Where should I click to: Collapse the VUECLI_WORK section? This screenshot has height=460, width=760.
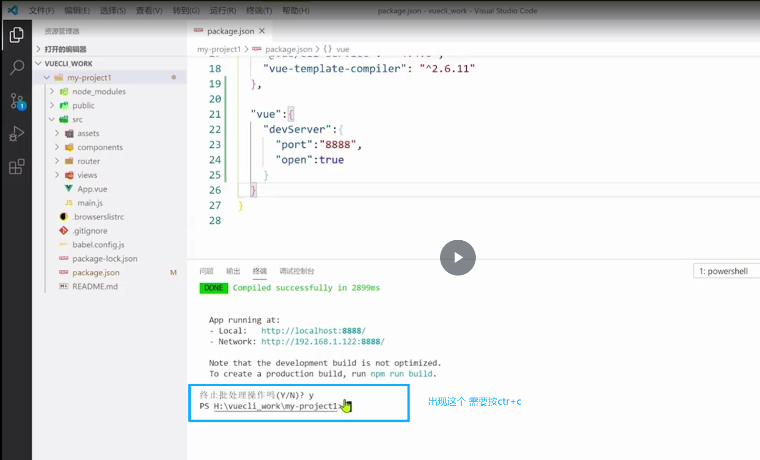tap(110, 63)
